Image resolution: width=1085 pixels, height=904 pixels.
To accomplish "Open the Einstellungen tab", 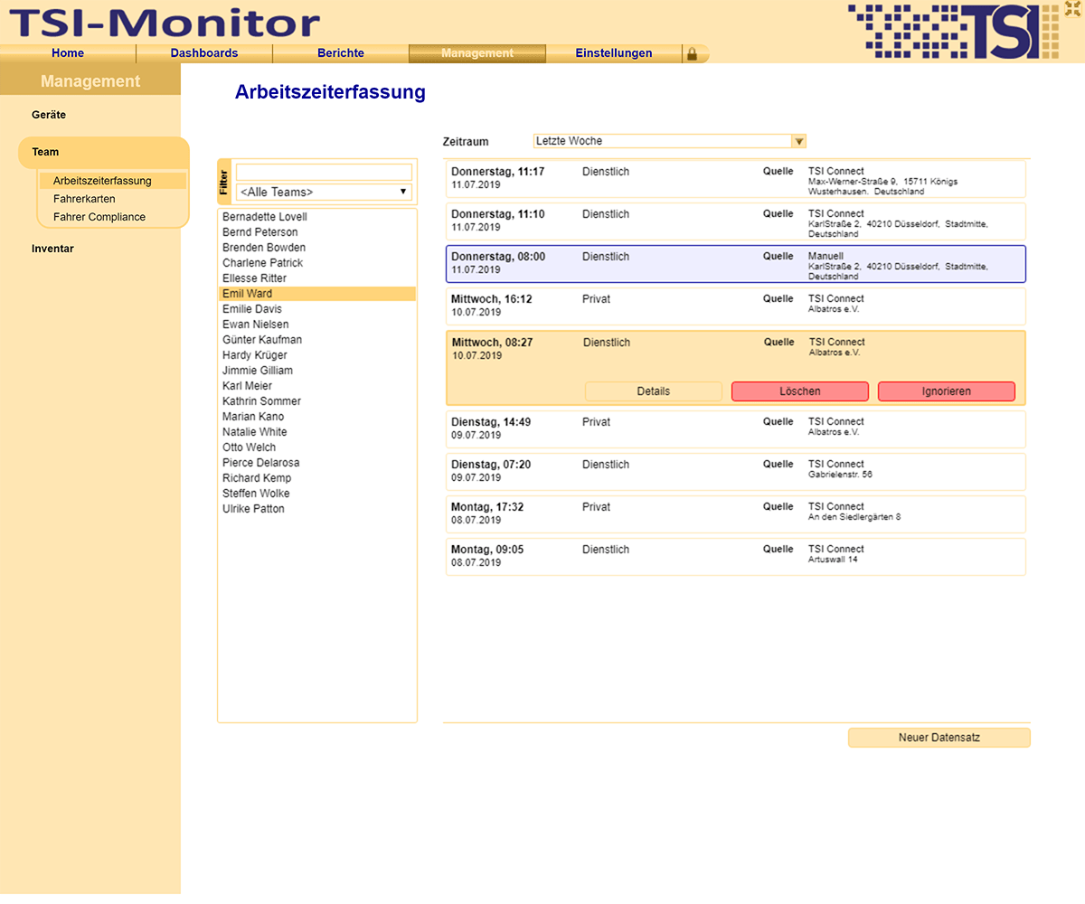I will coord(614,53).
